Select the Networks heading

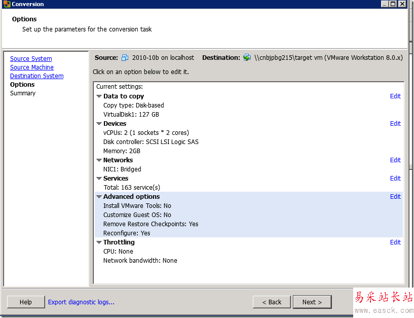(x=118, y=160)
